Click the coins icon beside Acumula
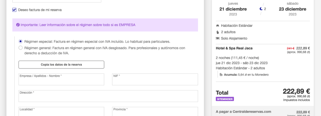321x116 pixels. click(x=221, y=75)
